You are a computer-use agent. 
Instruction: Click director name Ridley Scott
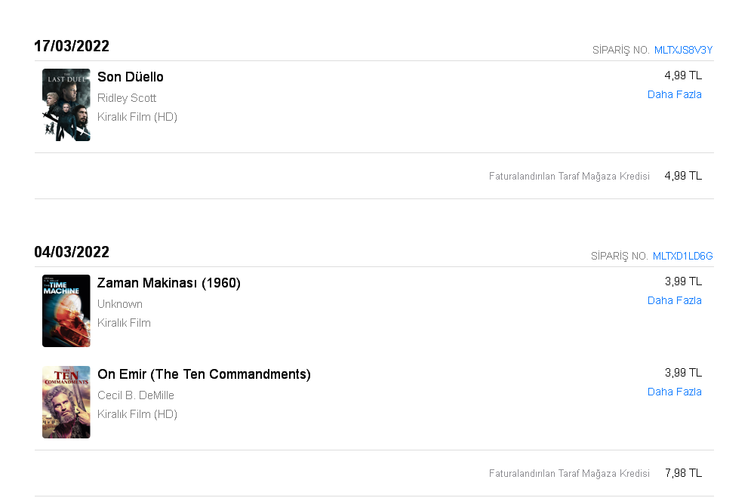127,98
